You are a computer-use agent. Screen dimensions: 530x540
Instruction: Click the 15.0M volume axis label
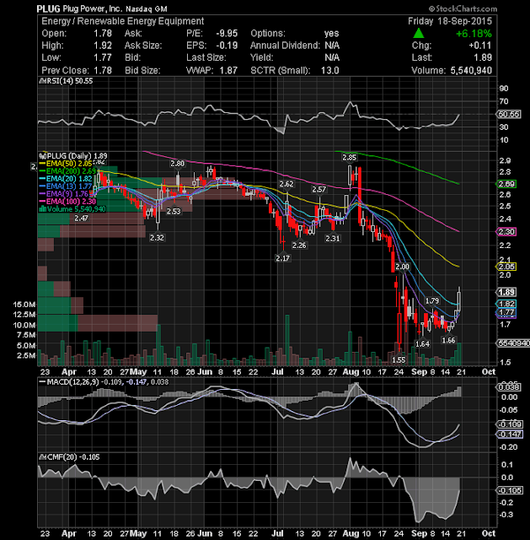(x=24, y=305)
